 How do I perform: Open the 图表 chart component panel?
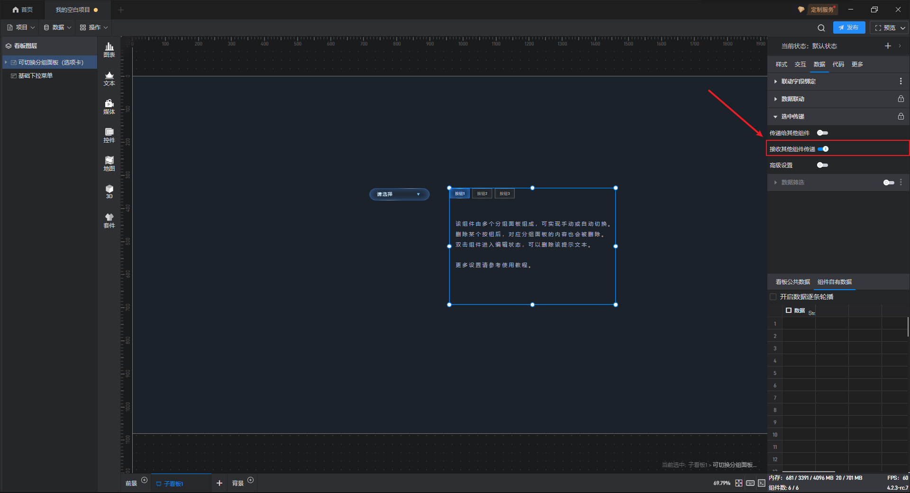click(x=109, y=50)
